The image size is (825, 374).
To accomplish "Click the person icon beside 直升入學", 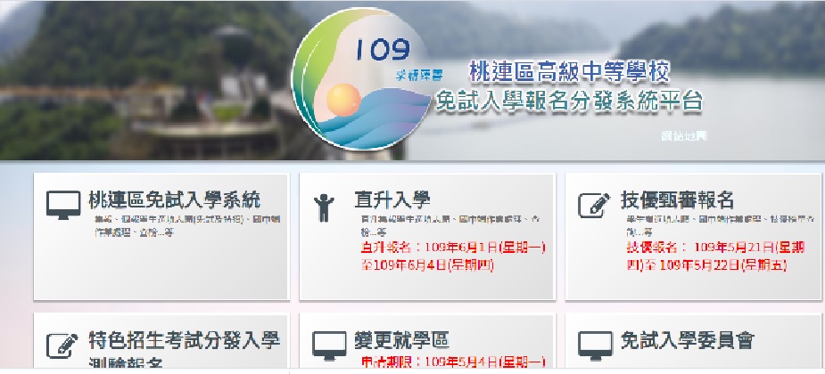I will point(324,207).
